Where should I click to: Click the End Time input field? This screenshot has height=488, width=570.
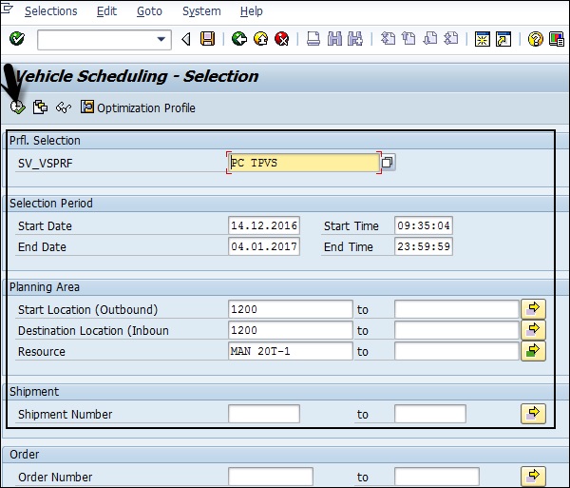423,246
